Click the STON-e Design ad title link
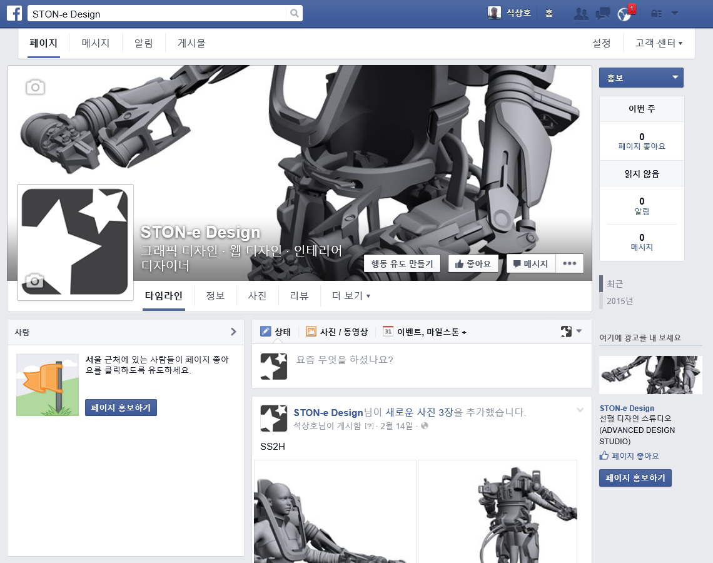The width and height of the screenshot is (713, 563). [x=627, y=408]
